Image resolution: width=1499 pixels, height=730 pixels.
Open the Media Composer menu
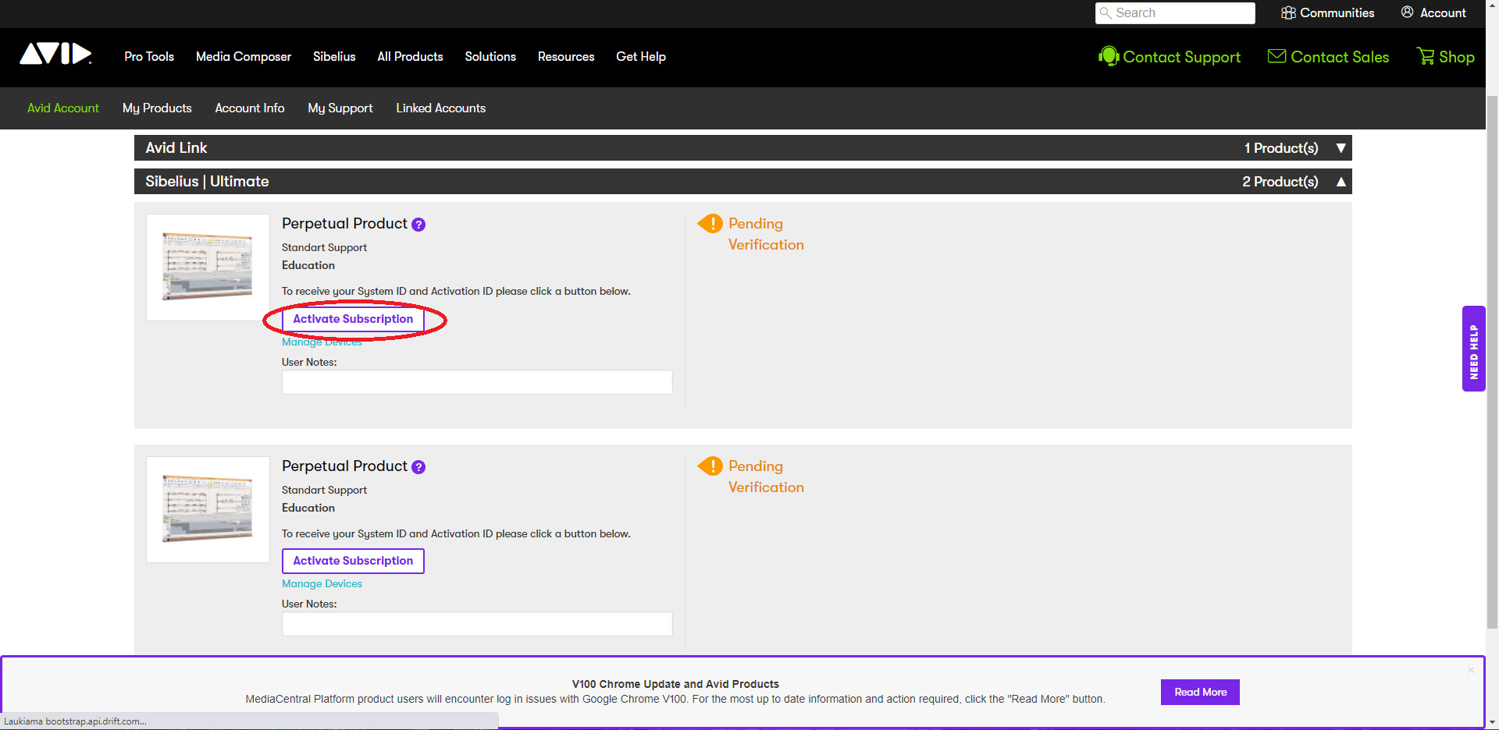coord(244,57)
